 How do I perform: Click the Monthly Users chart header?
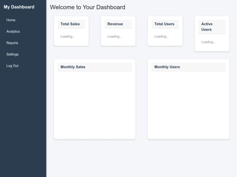(188, 67)
